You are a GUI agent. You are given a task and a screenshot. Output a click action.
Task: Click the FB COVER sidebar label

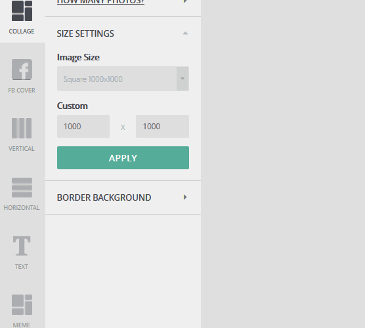click(x=22, y=91)
